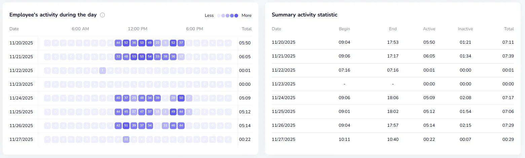
Task: Click Begin time 09:01 for 11/25/2025
Action: 344,112
